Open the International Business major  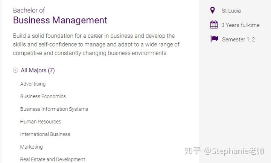click(45, 134)
